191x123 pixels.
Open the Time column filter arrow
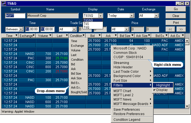click(16, 36)
